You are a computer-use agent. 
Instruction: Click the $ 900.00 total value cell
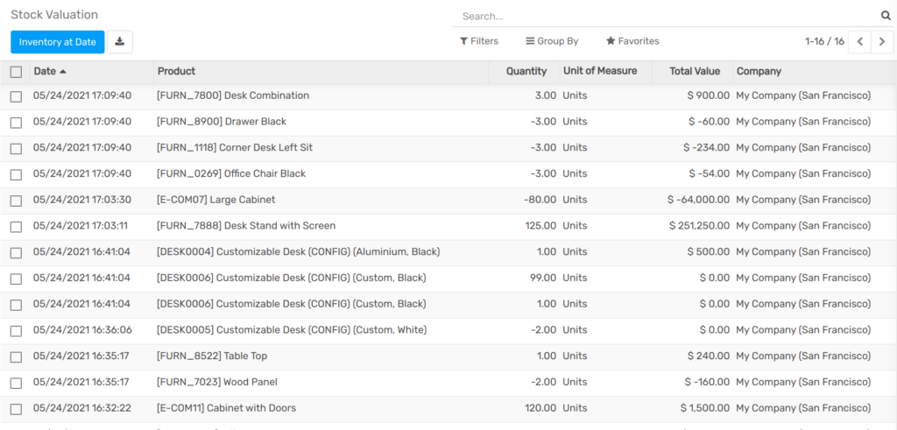click(x=708, y=95)
